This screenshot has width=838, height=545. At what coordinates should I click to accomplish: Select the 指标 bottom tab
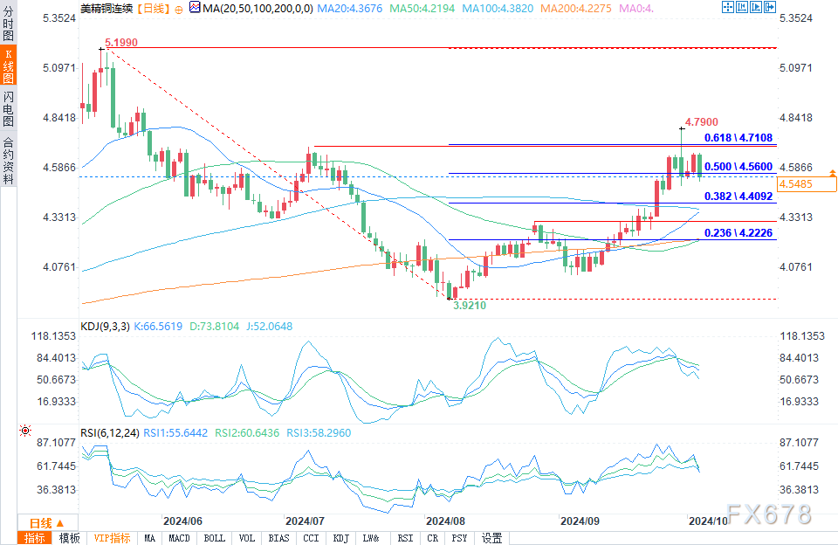tap(35, 538)
